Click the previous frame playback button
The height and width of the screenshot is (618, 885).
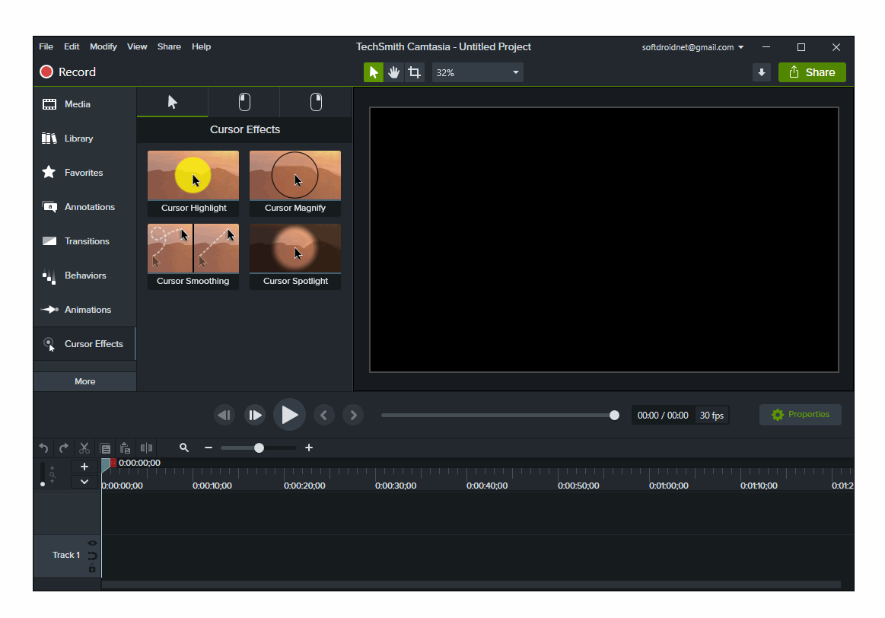(x=224, y=416)
